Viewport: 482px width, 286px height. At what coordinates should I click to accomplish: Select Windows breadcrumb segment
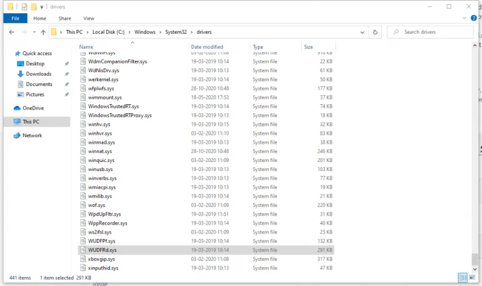click(x=145, y=32)
